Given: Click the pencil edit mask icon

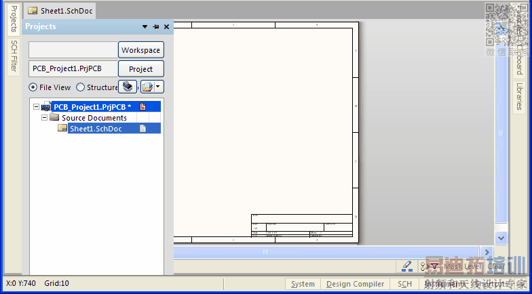Looking at the screenshot, I should 407,266.
